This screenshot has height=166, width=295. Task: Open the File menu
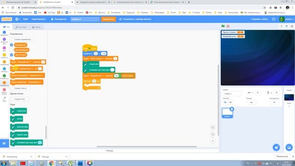pos(26,19)
